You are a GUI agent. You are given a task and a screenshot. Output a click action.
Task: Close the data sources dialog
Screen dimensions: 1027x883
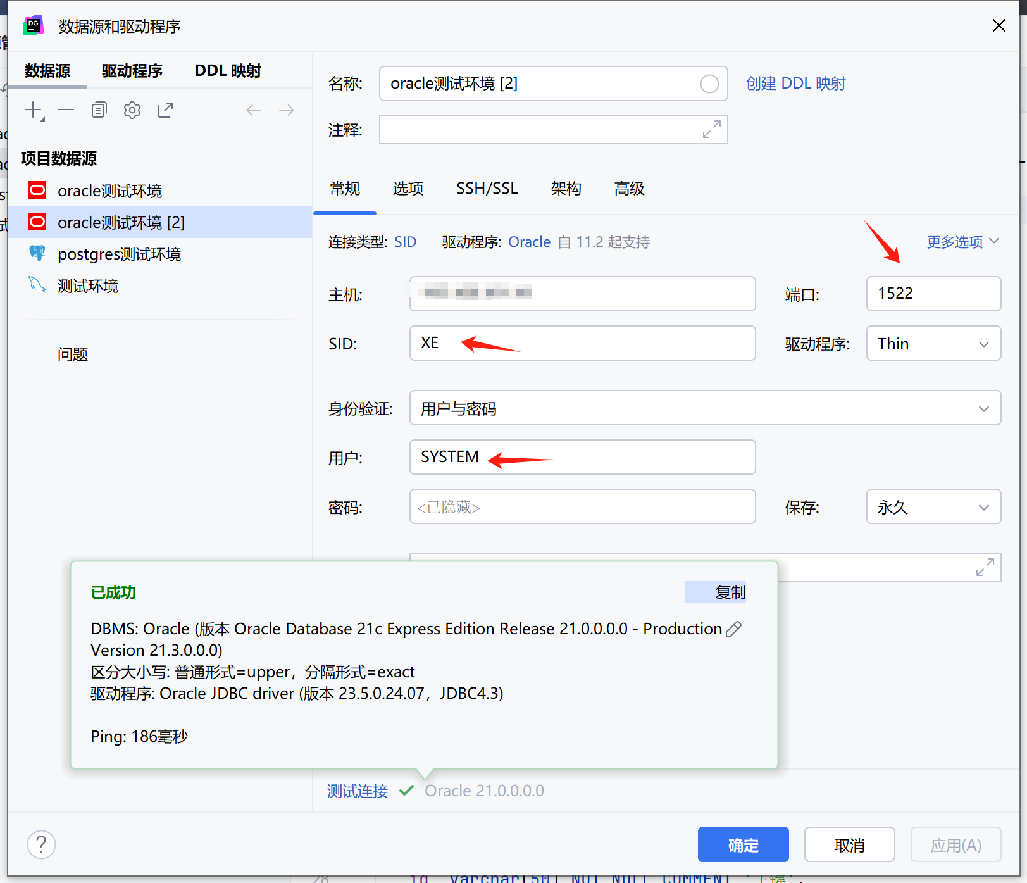coord(999,25)
